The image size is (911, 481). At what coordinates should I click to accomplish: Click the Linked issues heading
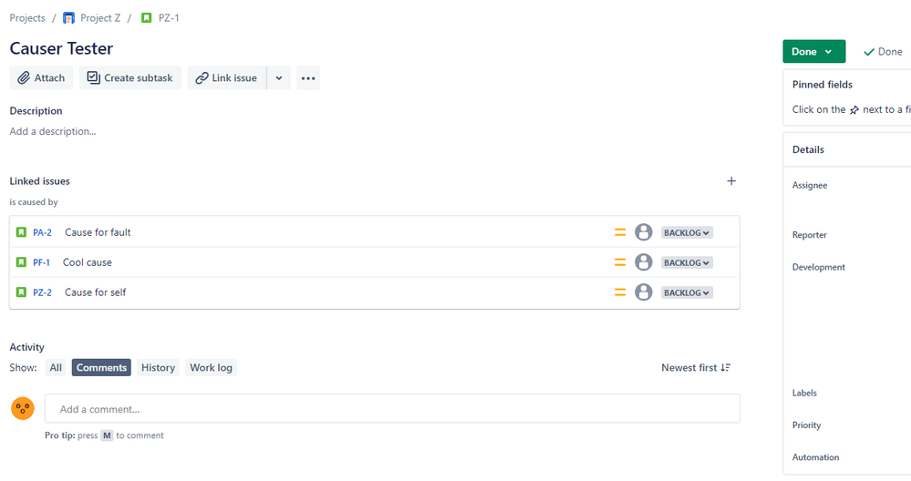(39, 181)
